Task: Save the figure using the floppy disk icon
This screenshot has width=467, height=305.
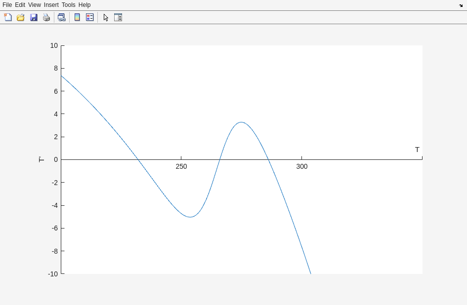Action: 34,17
